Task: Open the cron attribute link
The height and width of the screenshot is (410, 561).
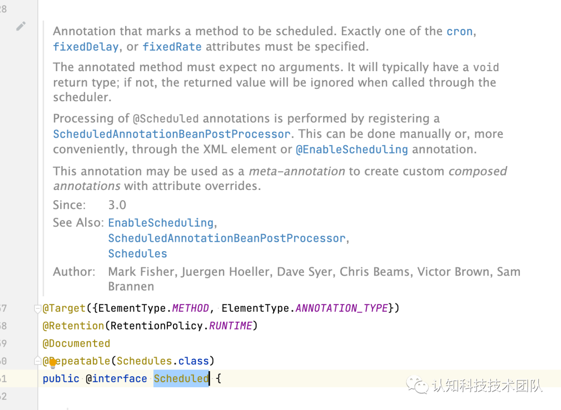Action: pos(459,31)
